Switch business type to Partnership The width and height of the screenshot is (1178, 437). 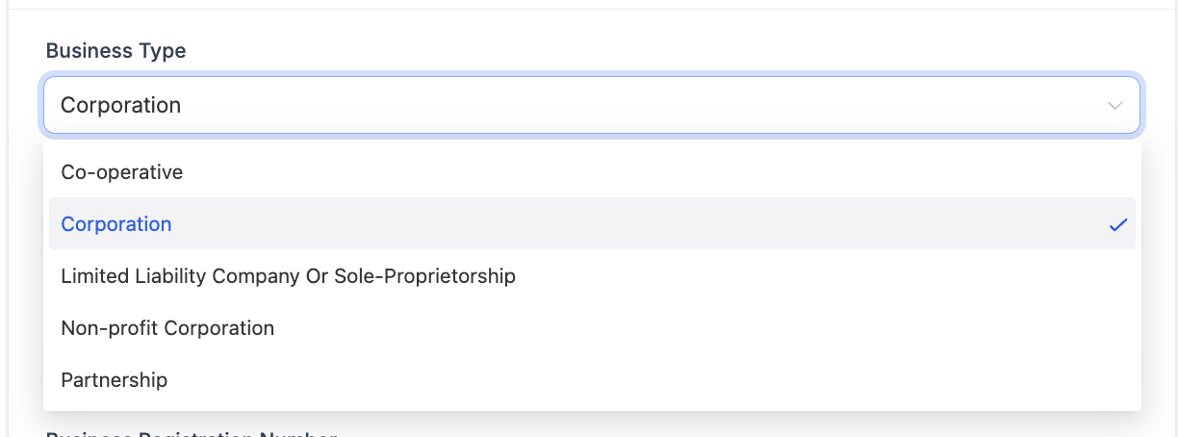115,380
